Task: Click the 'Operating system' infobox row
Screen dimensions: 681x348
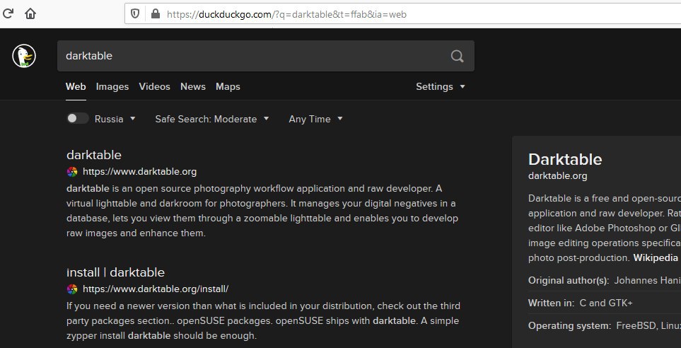Action: point(605,325)
